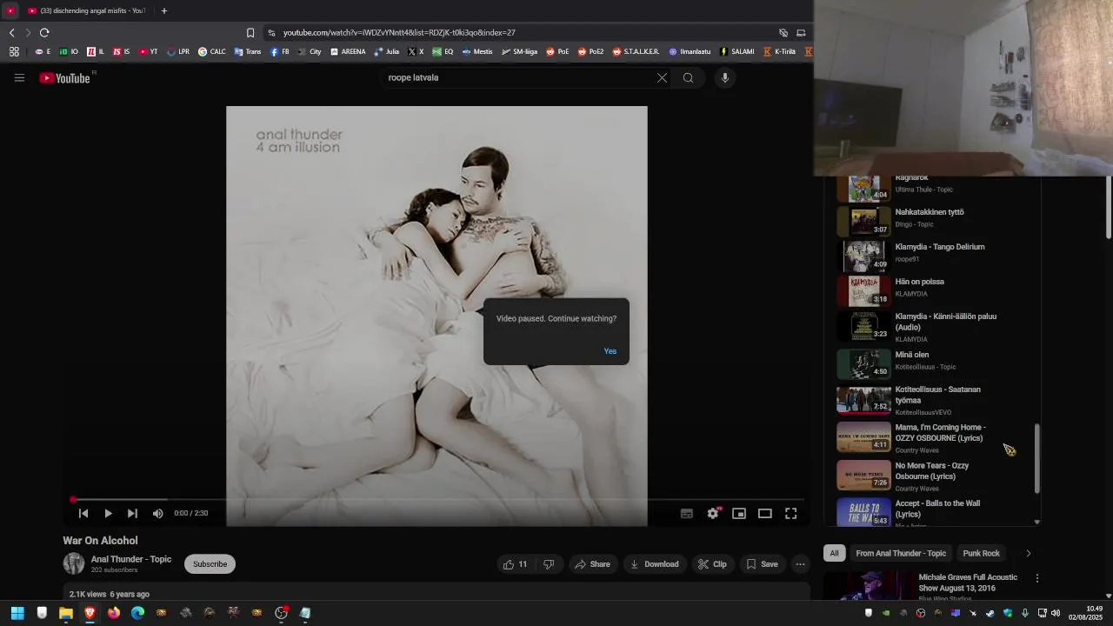Open the YouTube hamburger guide menu
The height and width of the screenshot is (626, 1113).
19,78
